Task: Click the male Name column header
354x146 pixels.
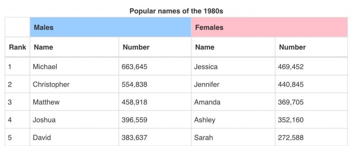Action: click(x=74, y=47)
